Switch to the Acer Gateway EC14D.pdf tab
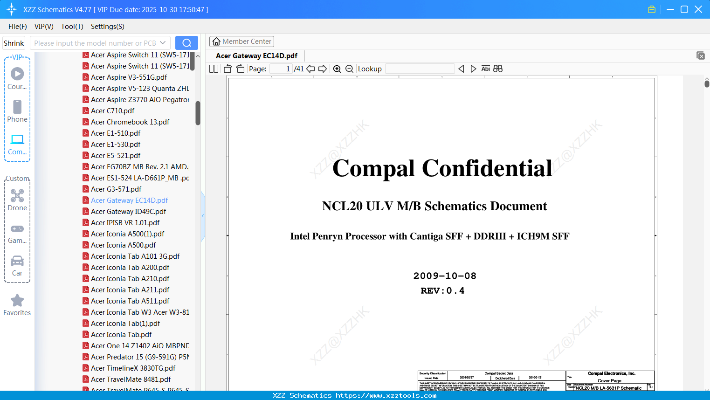 coord(257,56)
